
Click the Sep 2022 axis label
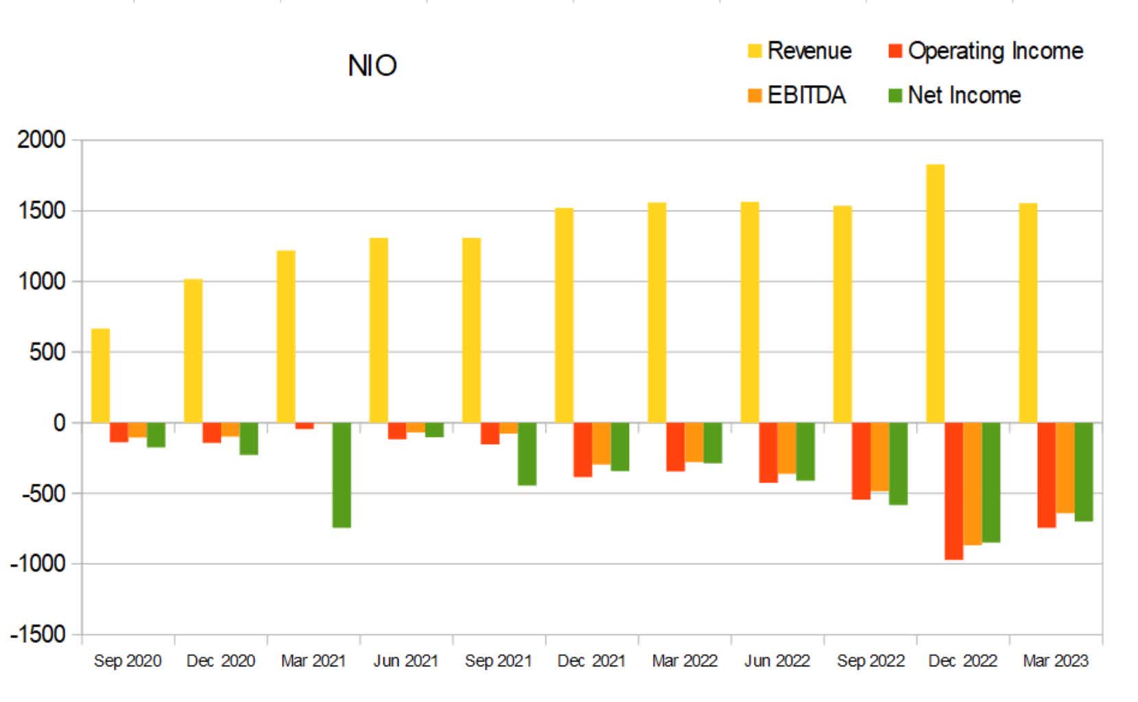870,661
